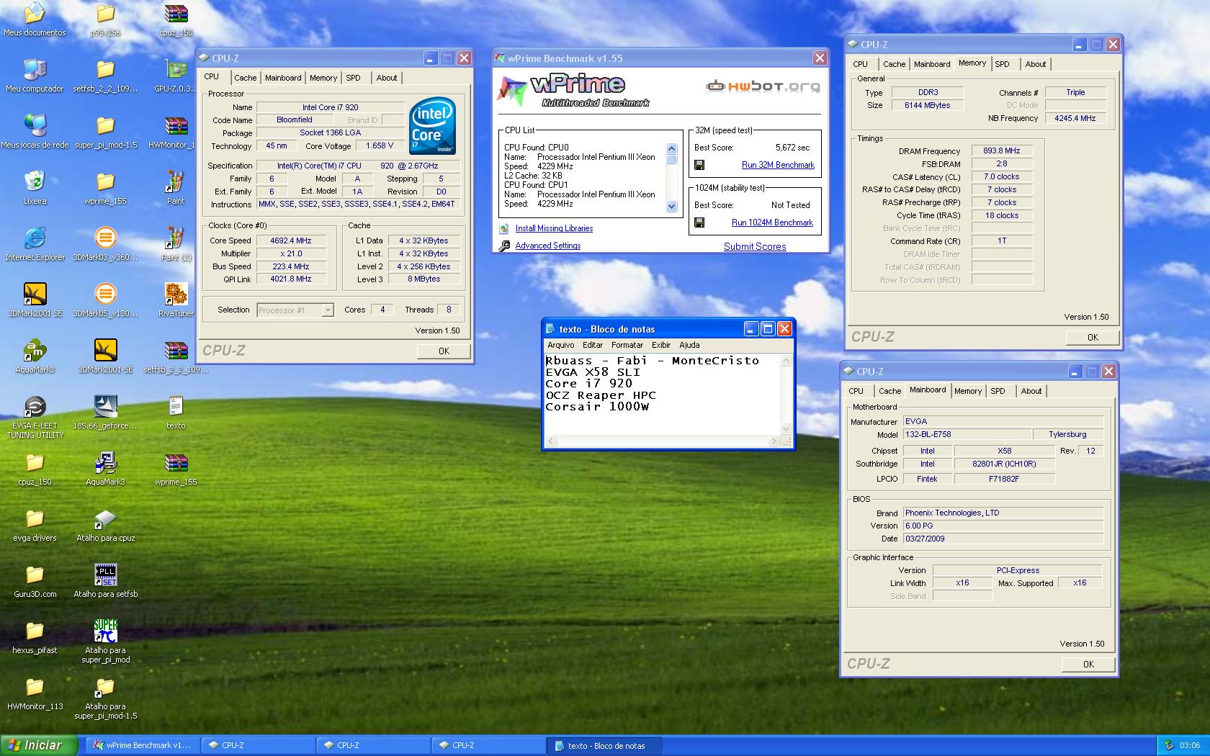Click Install Missing Libraries link
1210x756 pixels.
[554, 228]
